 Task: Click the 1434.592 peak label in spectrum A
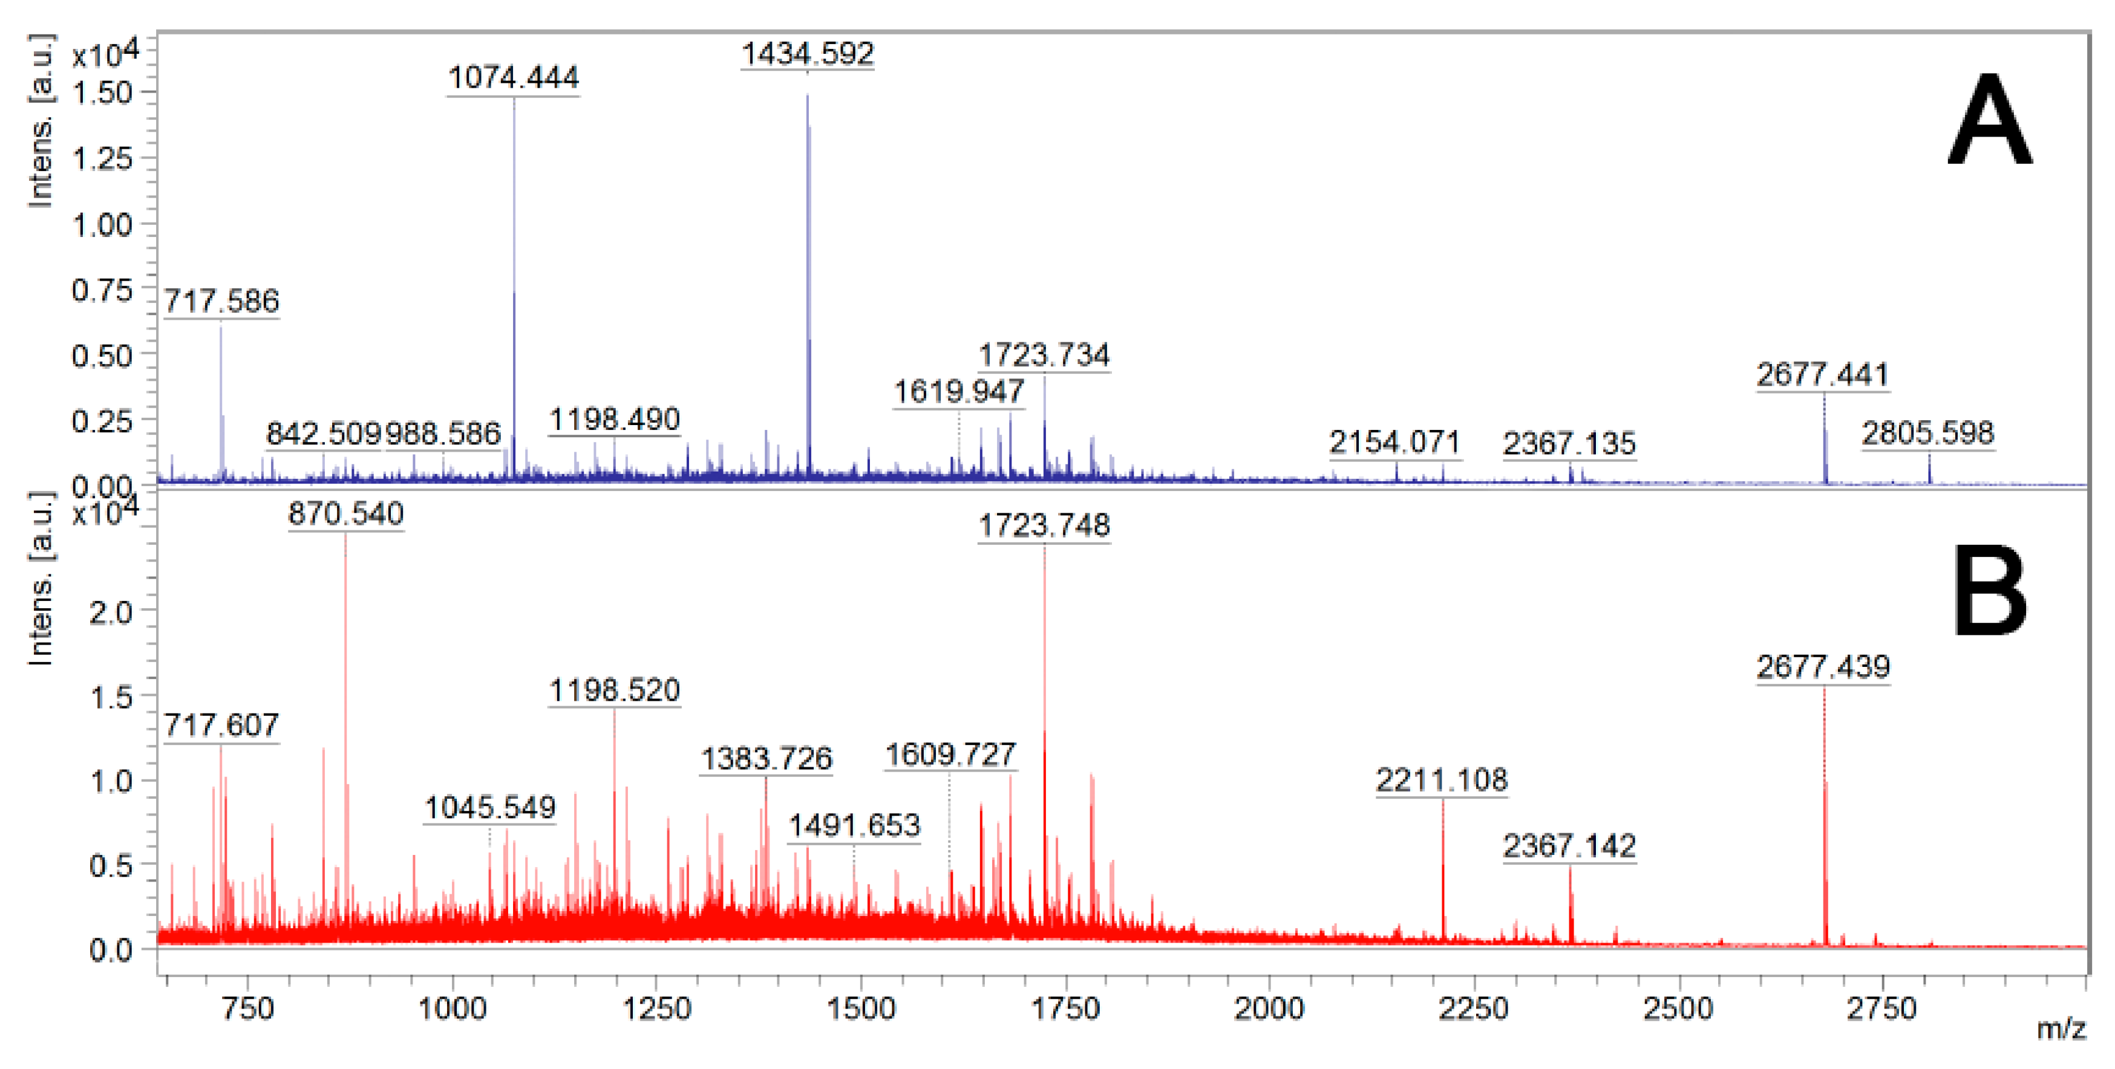(807, 54)
